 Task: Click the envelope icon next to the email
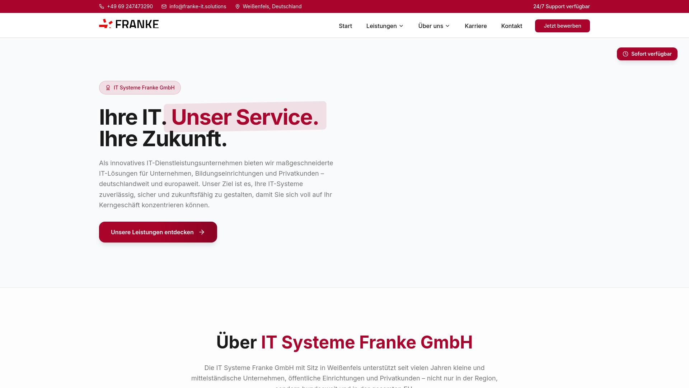tap(164, 6)
